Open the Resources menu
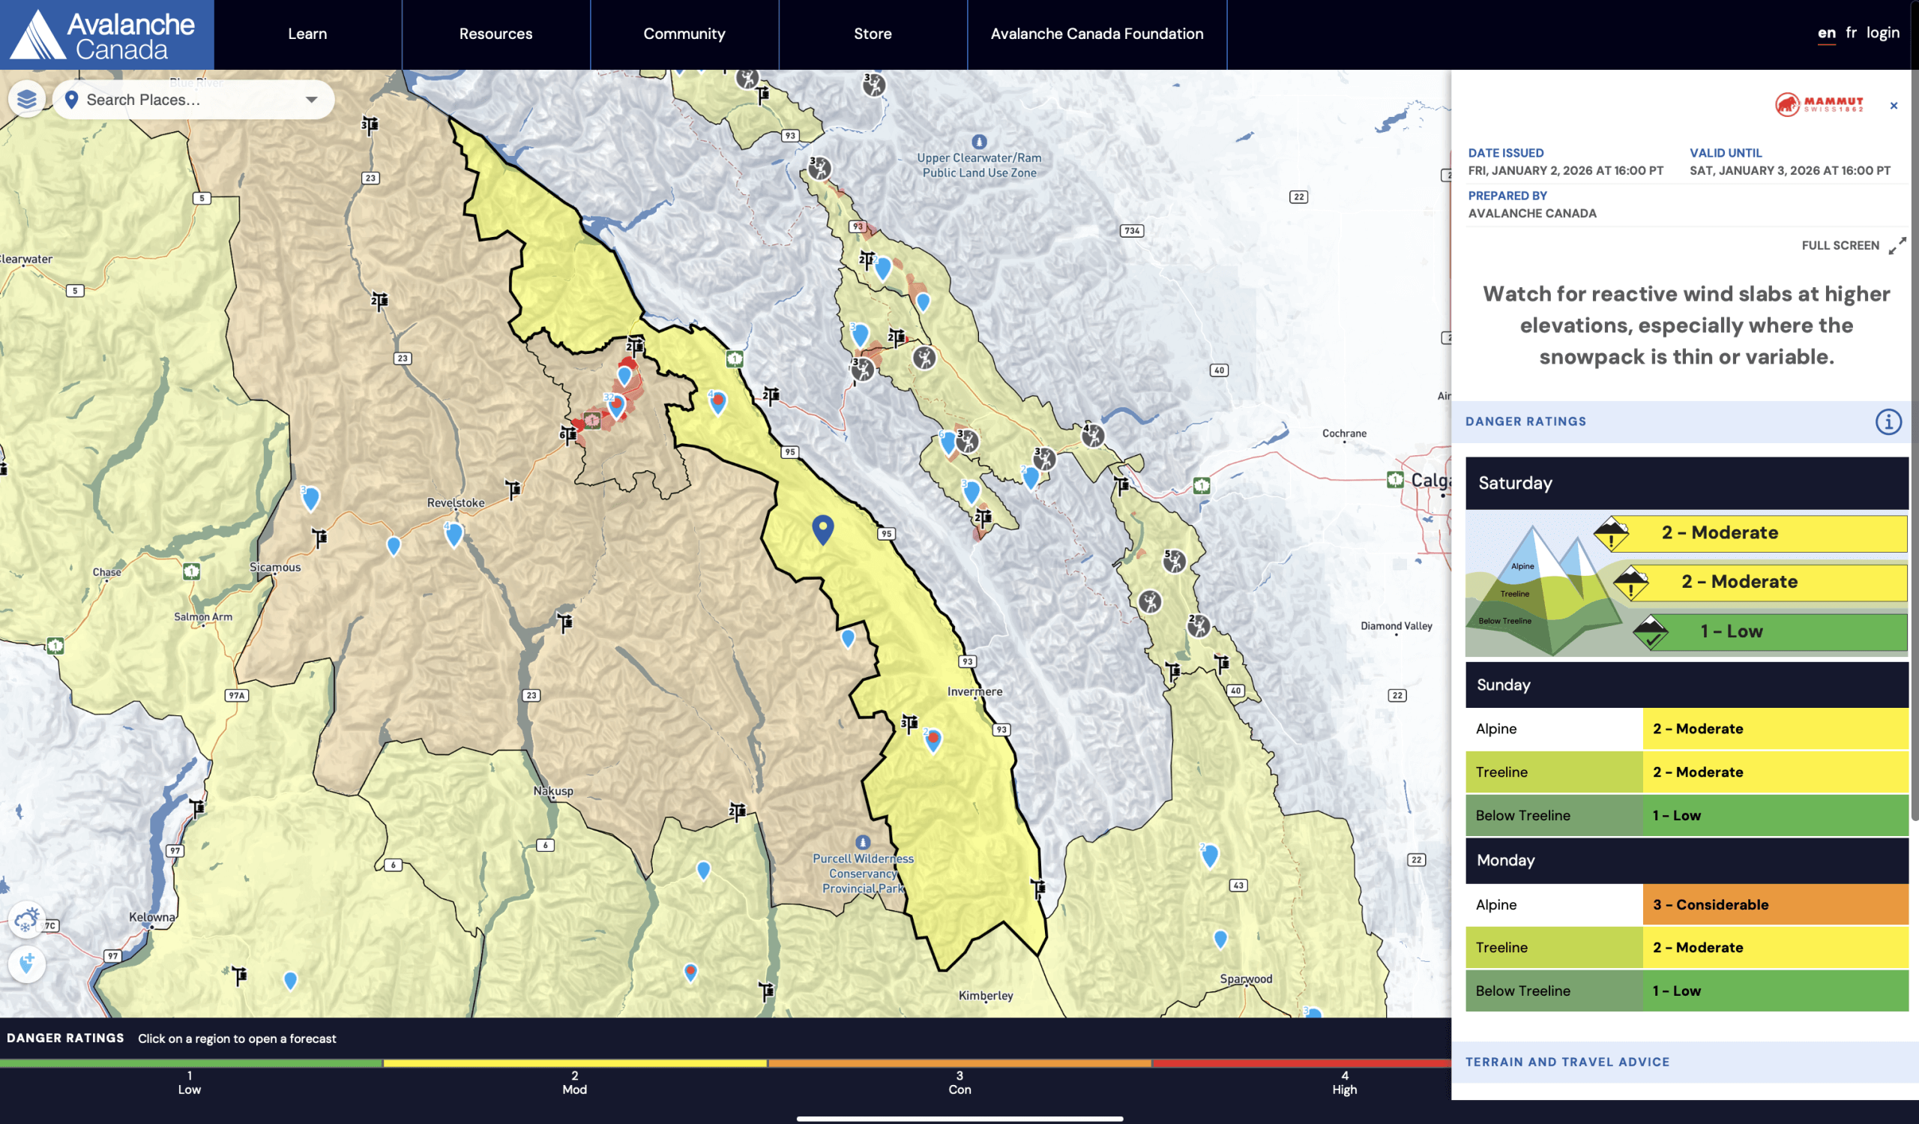Image resolution: width=1919 pixels, height=1124 pixels. pos(495,34)
